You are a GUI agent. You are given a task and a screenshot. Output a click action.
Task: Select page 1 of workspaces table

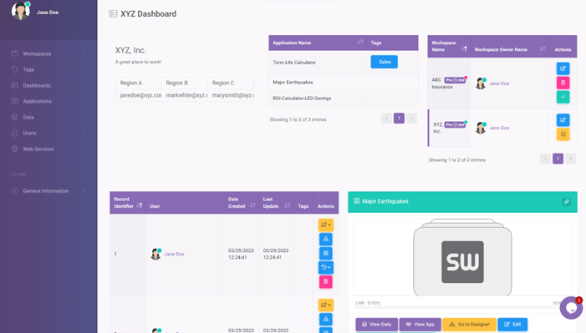click(558, 159)
